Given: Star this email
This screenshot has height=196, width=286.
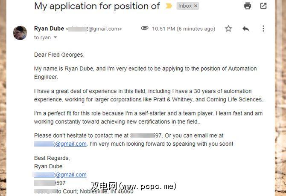Looking at the screenshot, I should click(228, 29).
